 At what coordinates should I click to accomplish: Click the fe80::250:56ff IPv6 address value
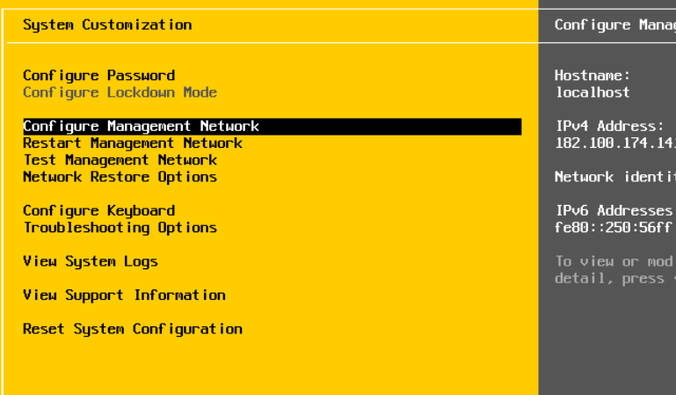[x=614, y=228]
